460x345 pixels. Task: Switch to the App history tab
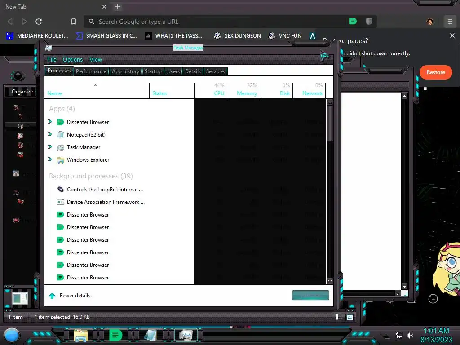point(125,71)
